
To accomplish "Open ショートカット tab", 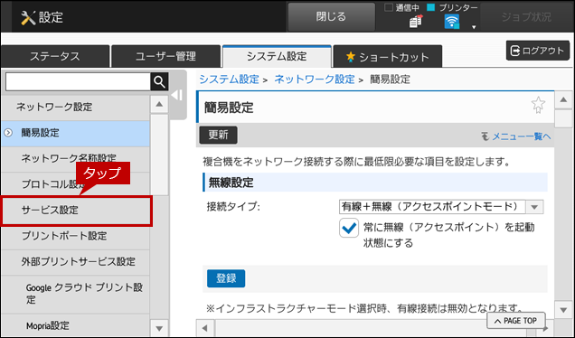I will pos(388,56).
